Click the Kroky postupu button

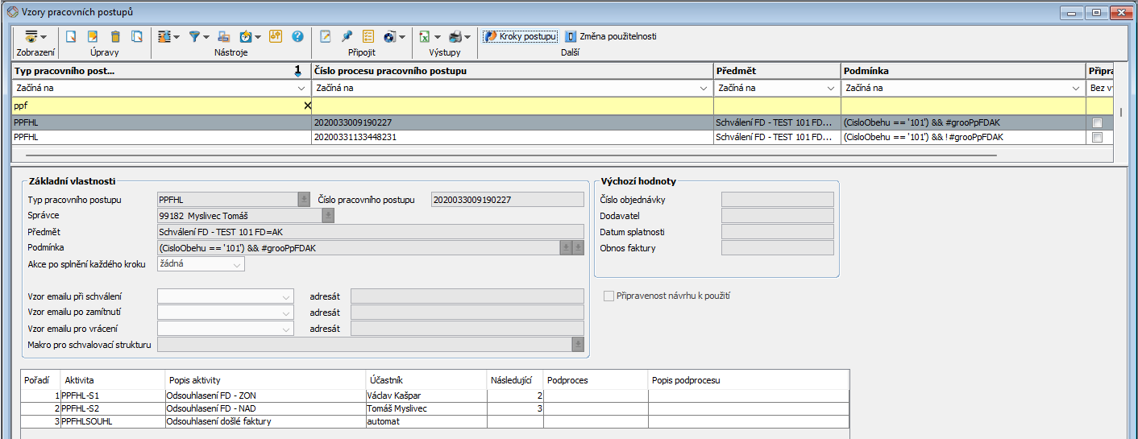[520, 36]
